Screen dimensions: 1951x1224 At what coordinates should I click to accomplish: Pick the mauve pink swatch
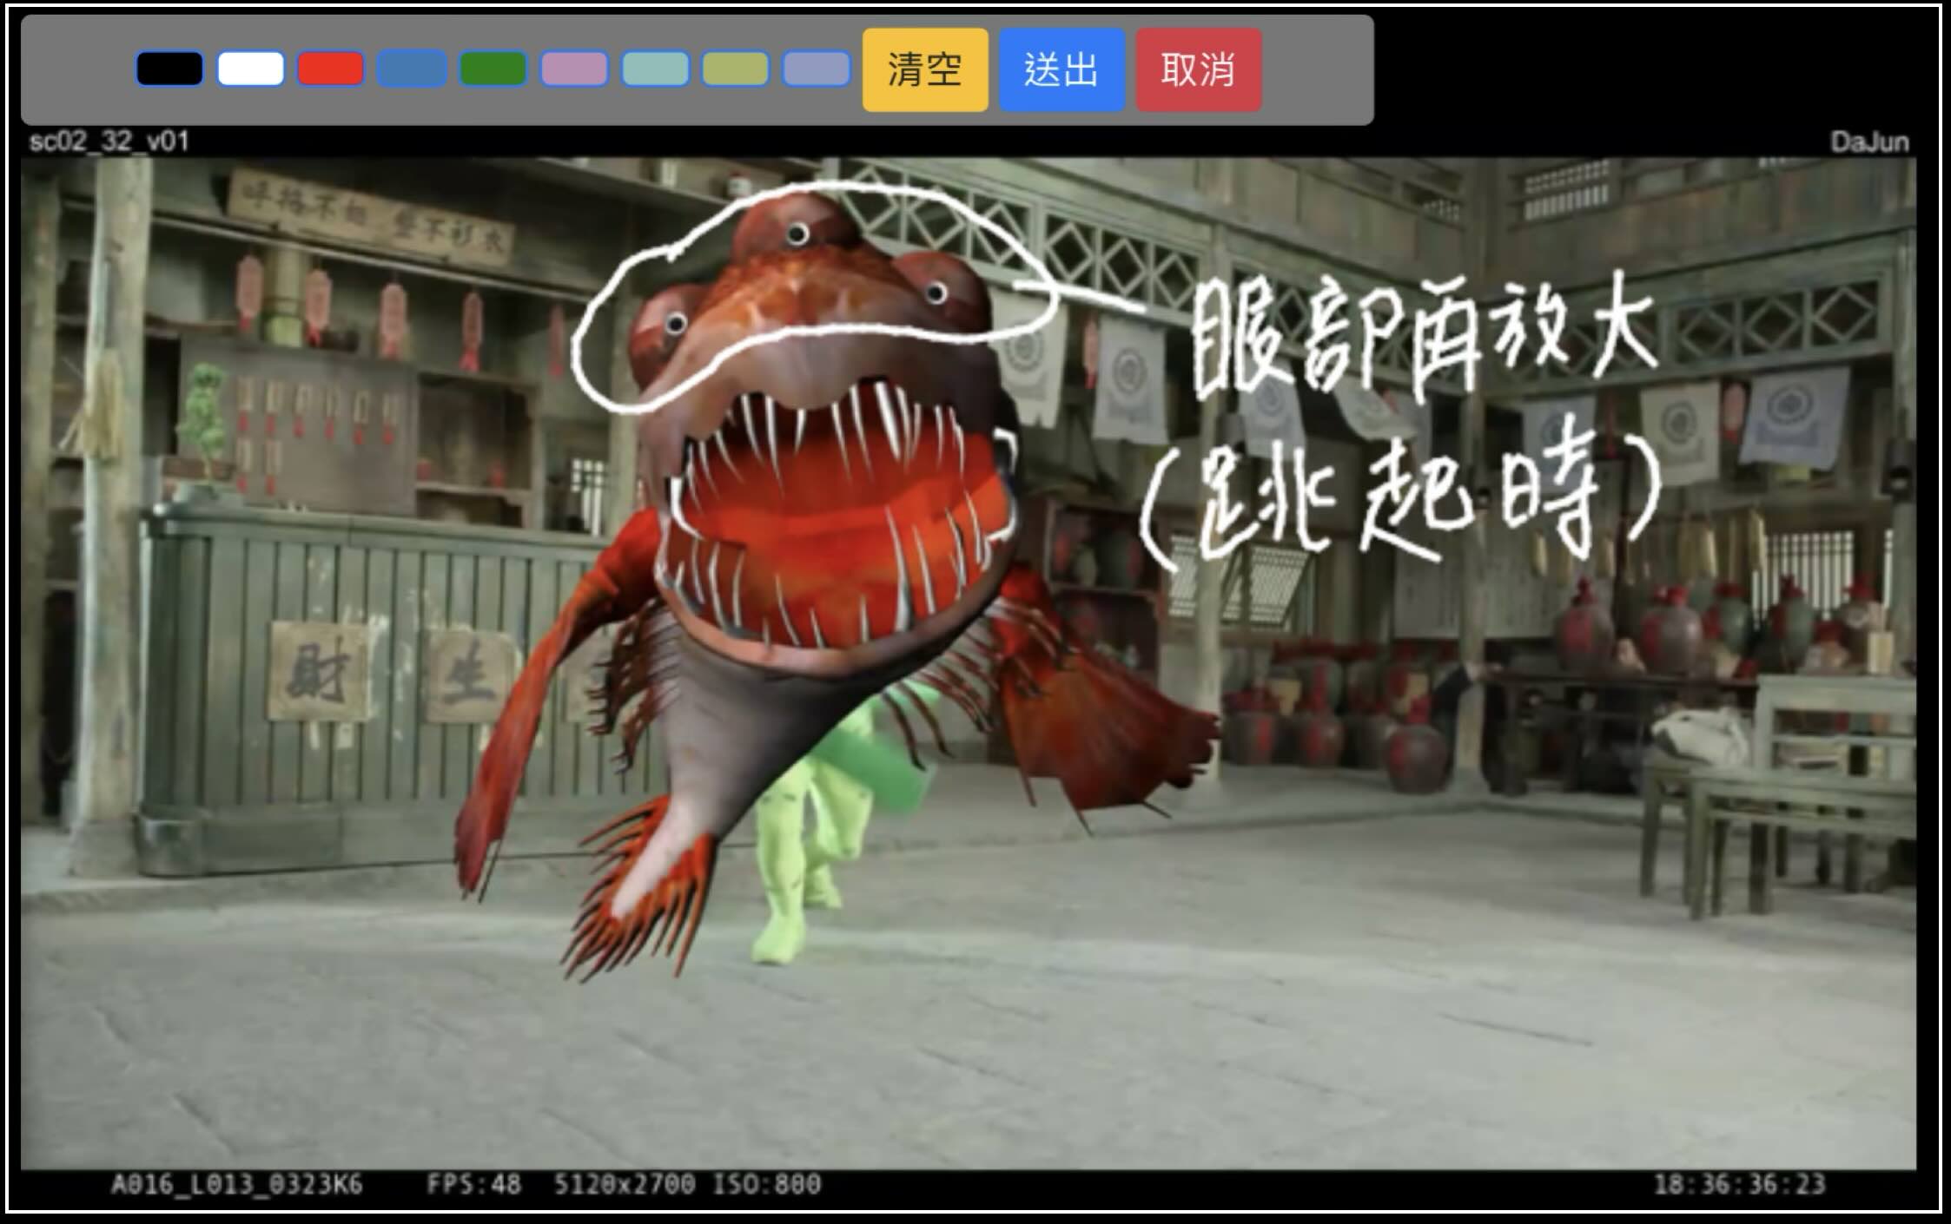[574, 69]
